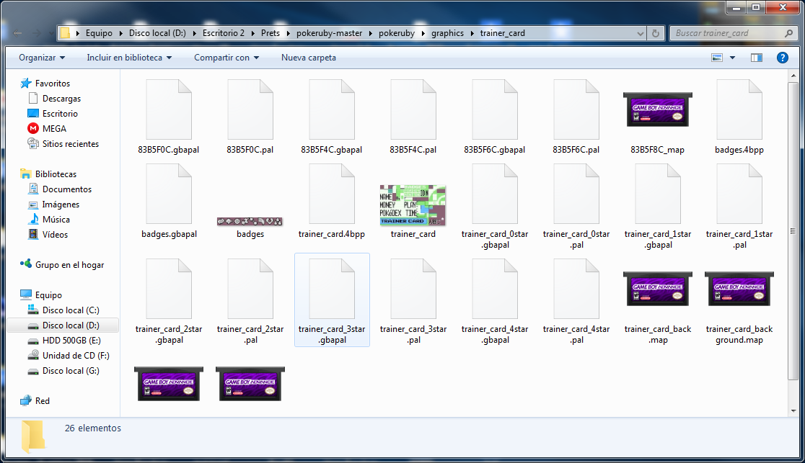Refresh the folder with the address bar button
805x463 pixels.
pyautogui.click(x=655, y=33)
